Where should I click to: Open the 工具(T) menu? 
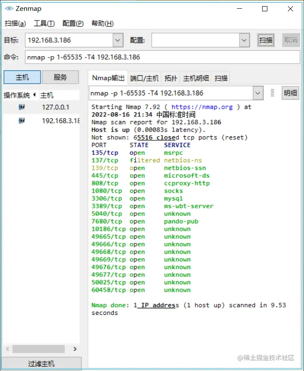tap(44, 24)
